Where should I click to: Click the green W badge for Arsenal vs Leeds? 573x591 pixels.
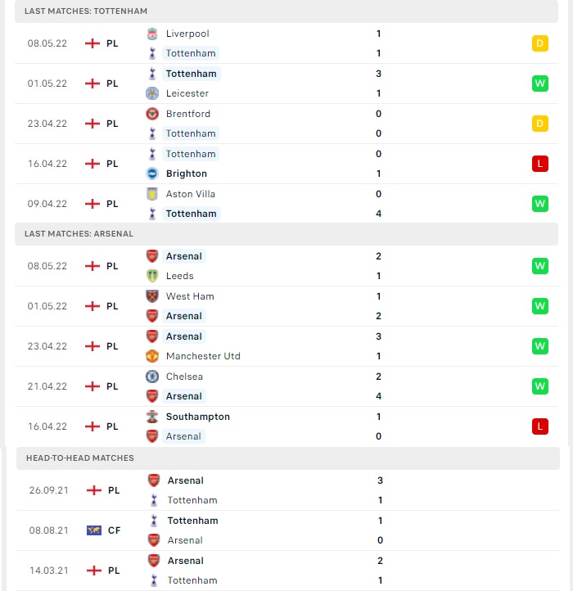(539, 266)
